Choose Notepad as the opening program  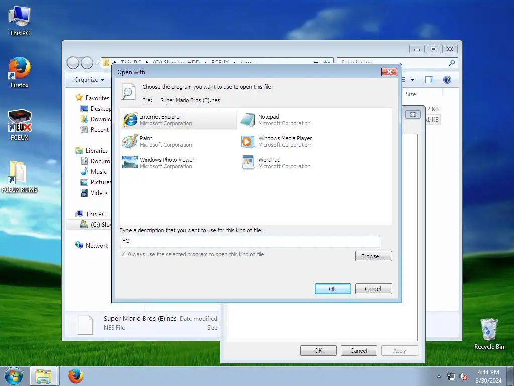click(276, 120)
